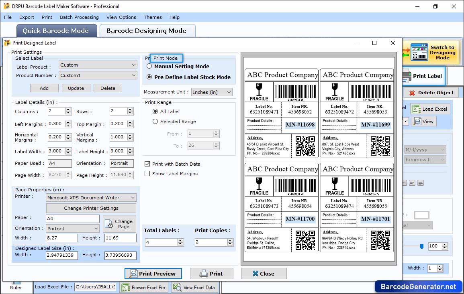Uncheck Print with Batch Data checkbox
464x294 pixels.
[147, 164]
